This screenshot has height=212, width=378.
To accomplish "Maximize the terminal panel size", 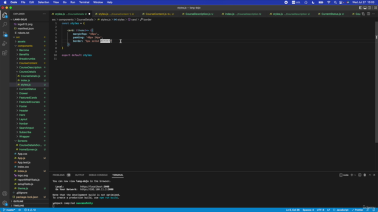I will [x=370, y=175].
